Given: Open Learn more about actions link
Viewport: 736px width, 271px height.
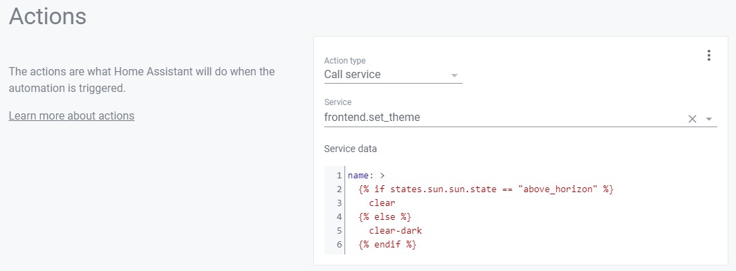Looking at the screenshot, I should pos(71,115).
